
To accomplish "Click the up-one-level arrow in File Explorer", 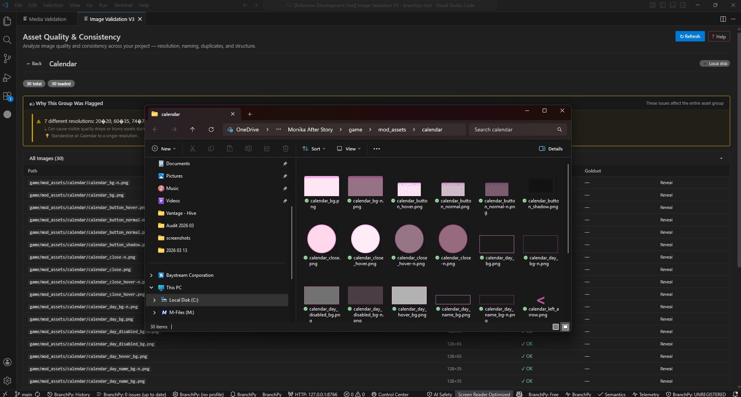I will (x=193, y=129).
